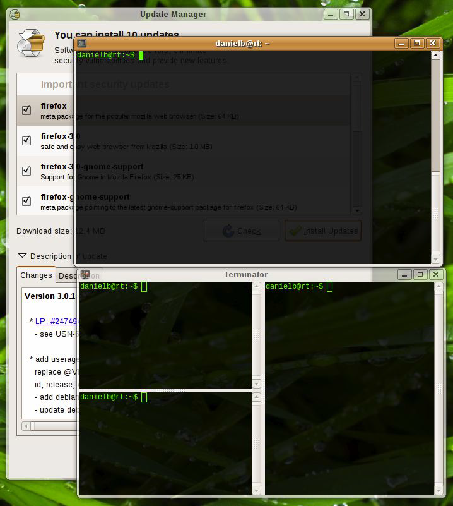Click scroll-down arrow of updates list
This screenshot has height=506, width=453.
[357, 210]
